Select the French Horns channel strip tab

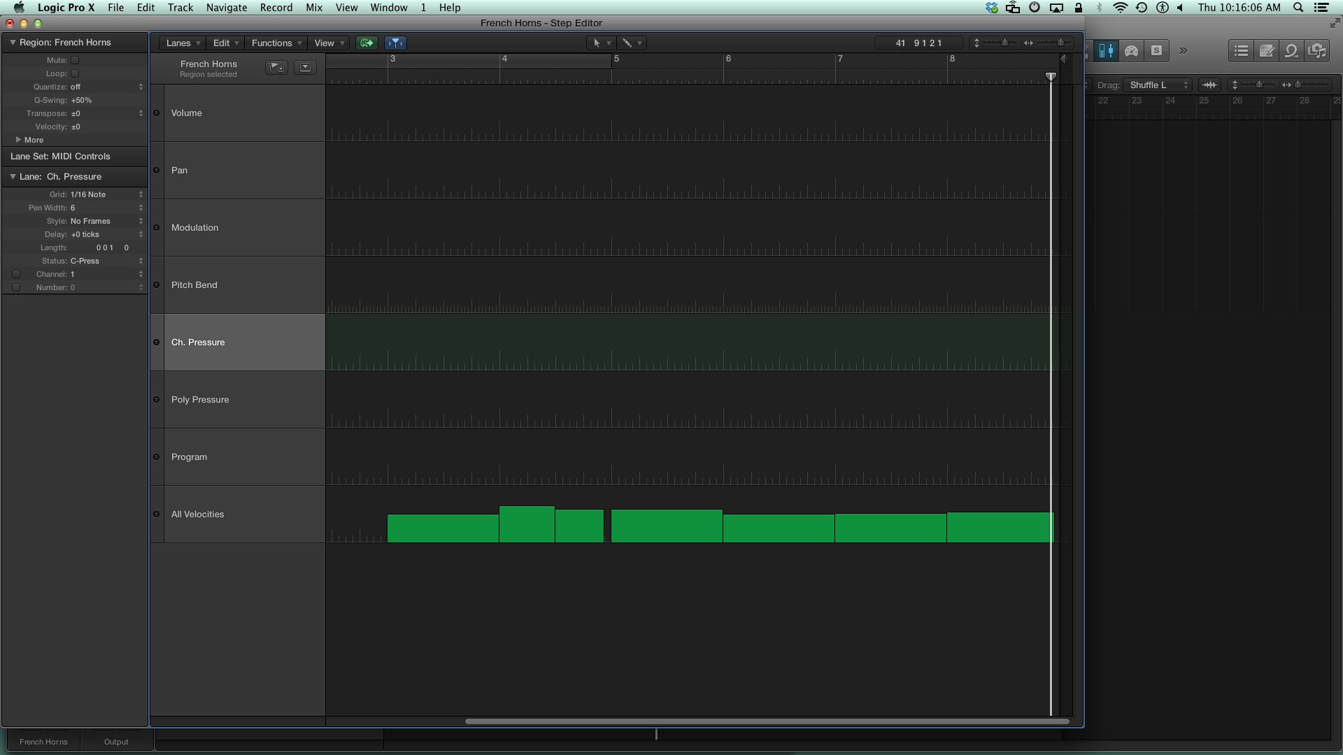(43, 742)
